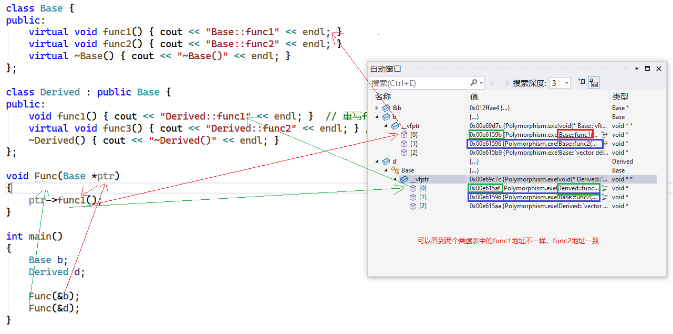Select value 0x012ffae4 {...} of &b

coord(489,108)
